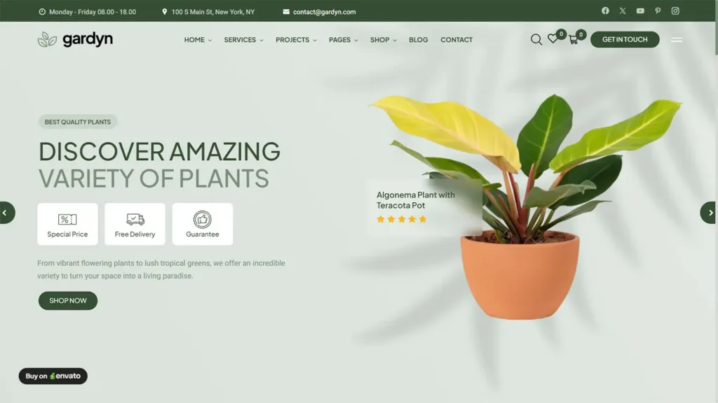Viewport: 718px width, 403px height.
Task: Click the location pin icon
Action: coord(164,12)
